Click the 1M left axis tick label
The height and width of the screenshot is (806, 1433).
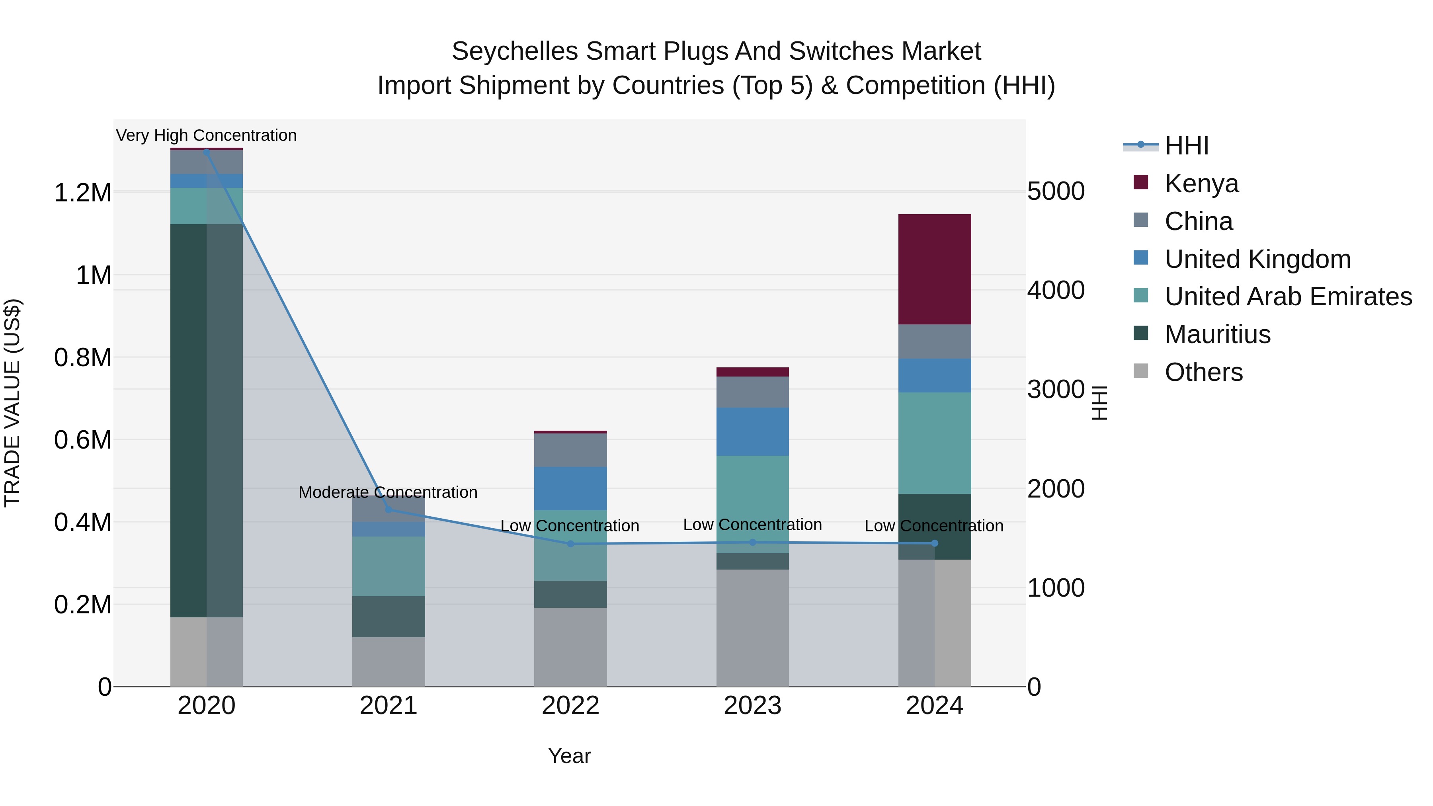[x=94, y=275]
